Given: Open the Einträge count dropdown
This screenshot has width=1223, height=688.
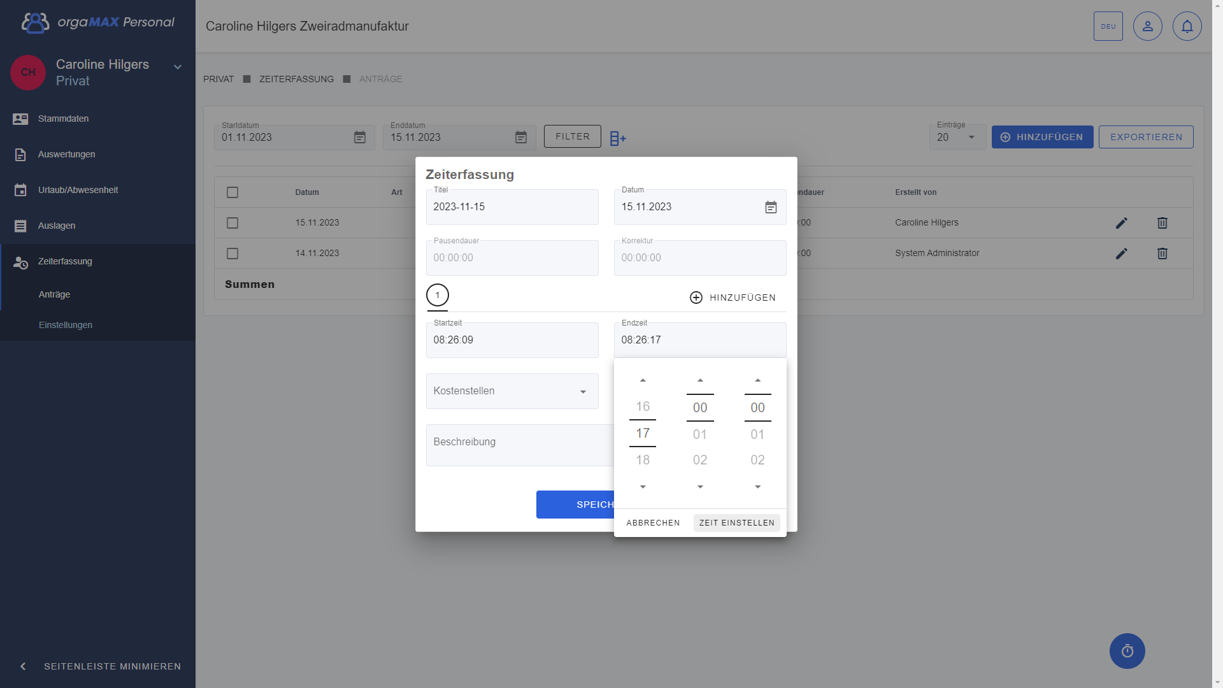Looking at the screenshot, I should pyautogui.click(x=971, y=138).
